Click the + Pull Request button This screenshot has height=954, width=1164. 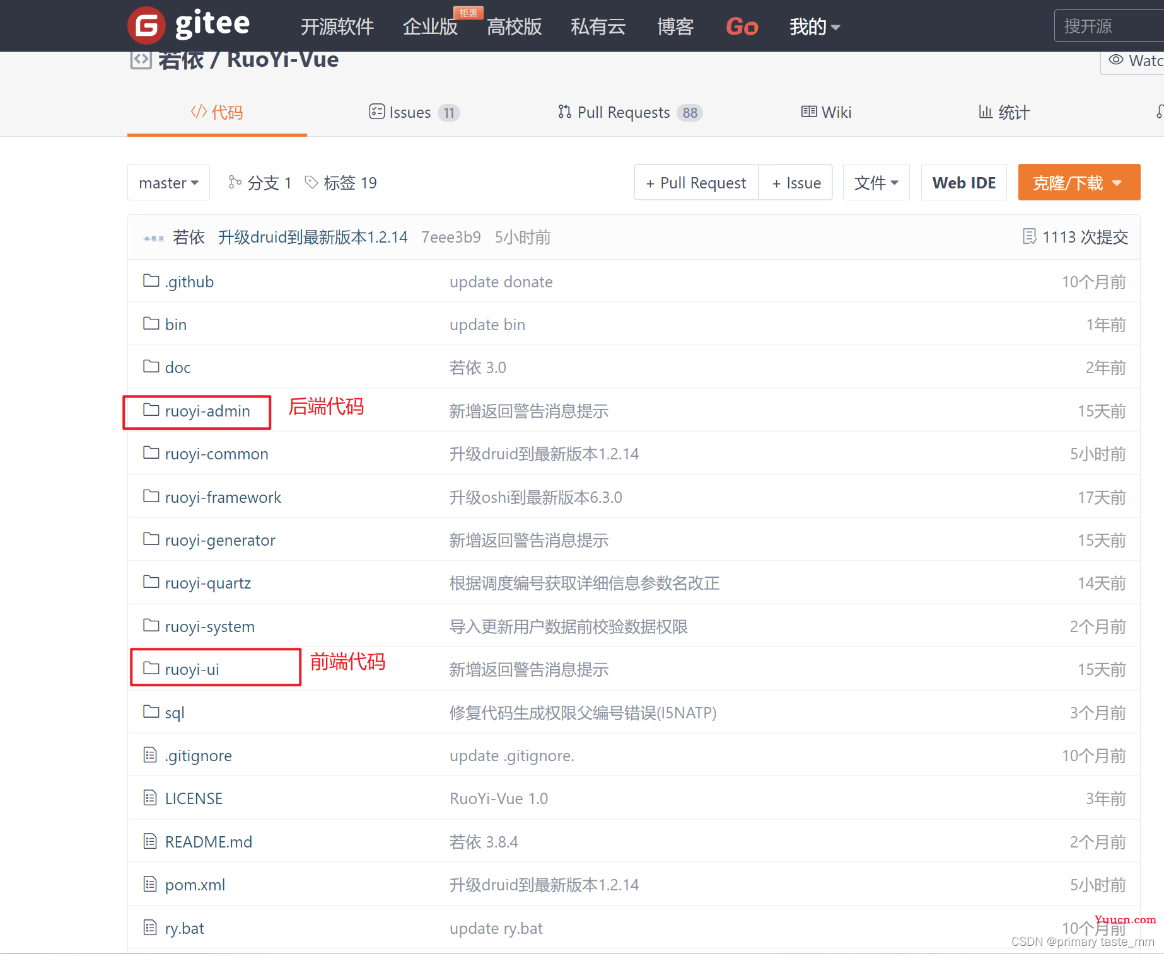coord(696,182)
